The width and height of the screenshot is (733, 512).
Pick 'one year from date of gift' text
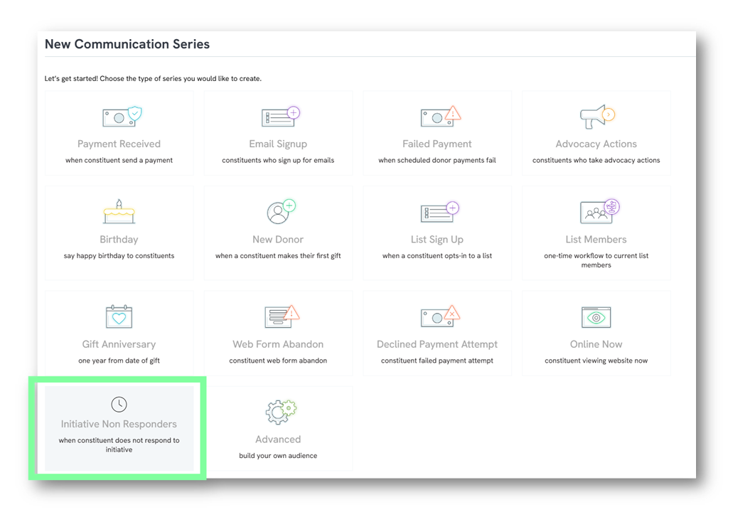119,361
